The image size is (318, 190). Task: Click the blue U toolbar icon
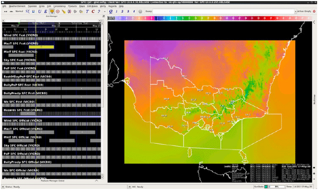point(40,12)
